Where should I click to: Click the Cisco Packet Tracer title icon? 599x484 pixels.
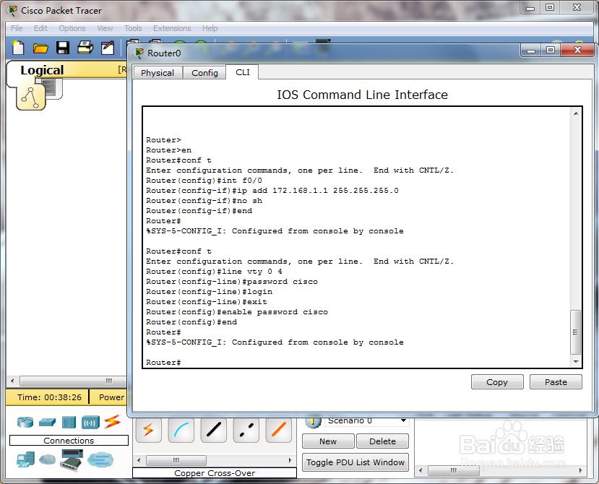(x=12, y=11)
